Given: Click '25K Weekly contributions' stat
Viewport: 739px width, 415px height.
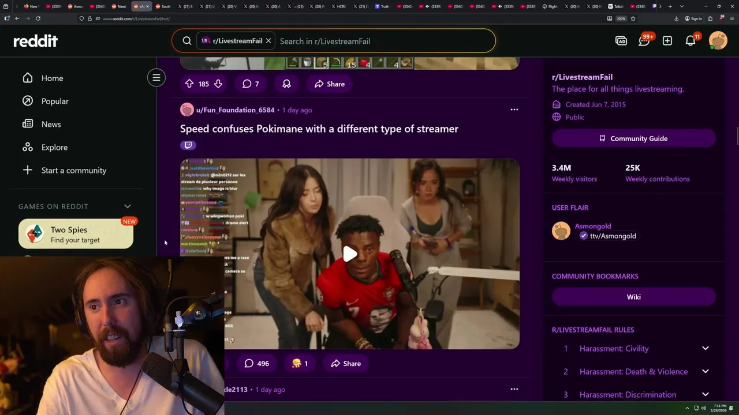Looking at the screenshot, I should pos(658,173).
